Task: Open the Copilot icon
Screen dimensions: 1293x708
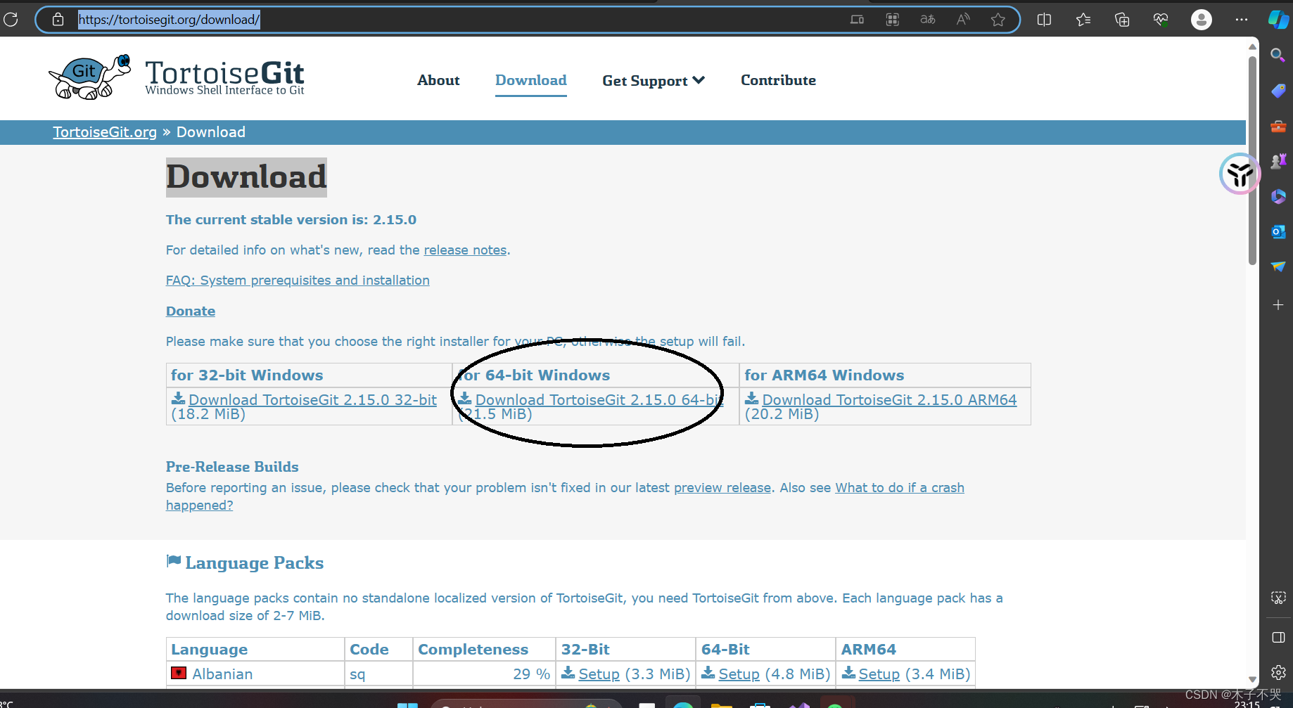Action: [x=1278, y=20]
